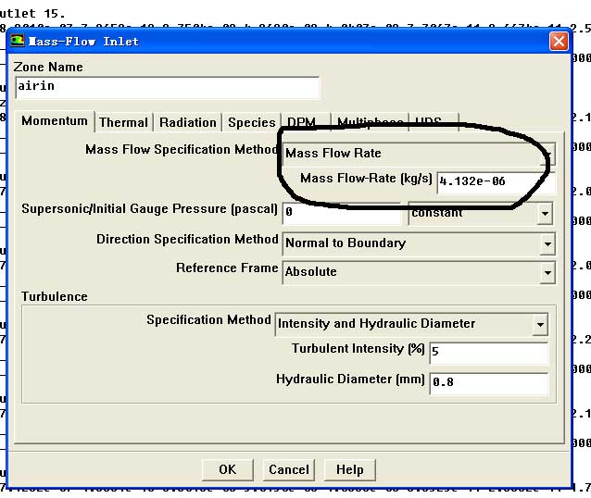
Task: Click the Help button
Action: coord(349,469)
